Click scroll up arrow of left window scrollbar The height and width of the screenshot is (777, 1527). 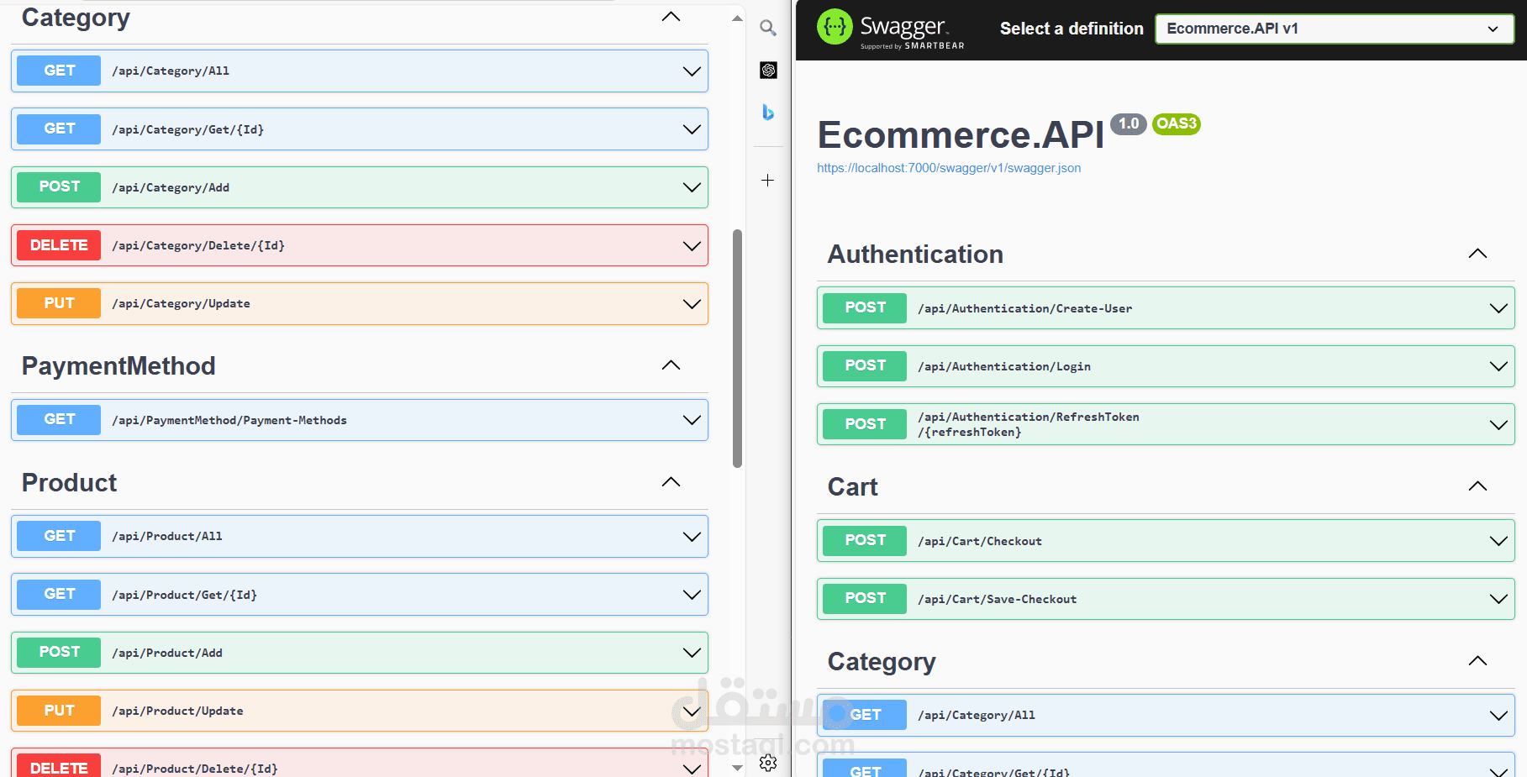point(737,18)
